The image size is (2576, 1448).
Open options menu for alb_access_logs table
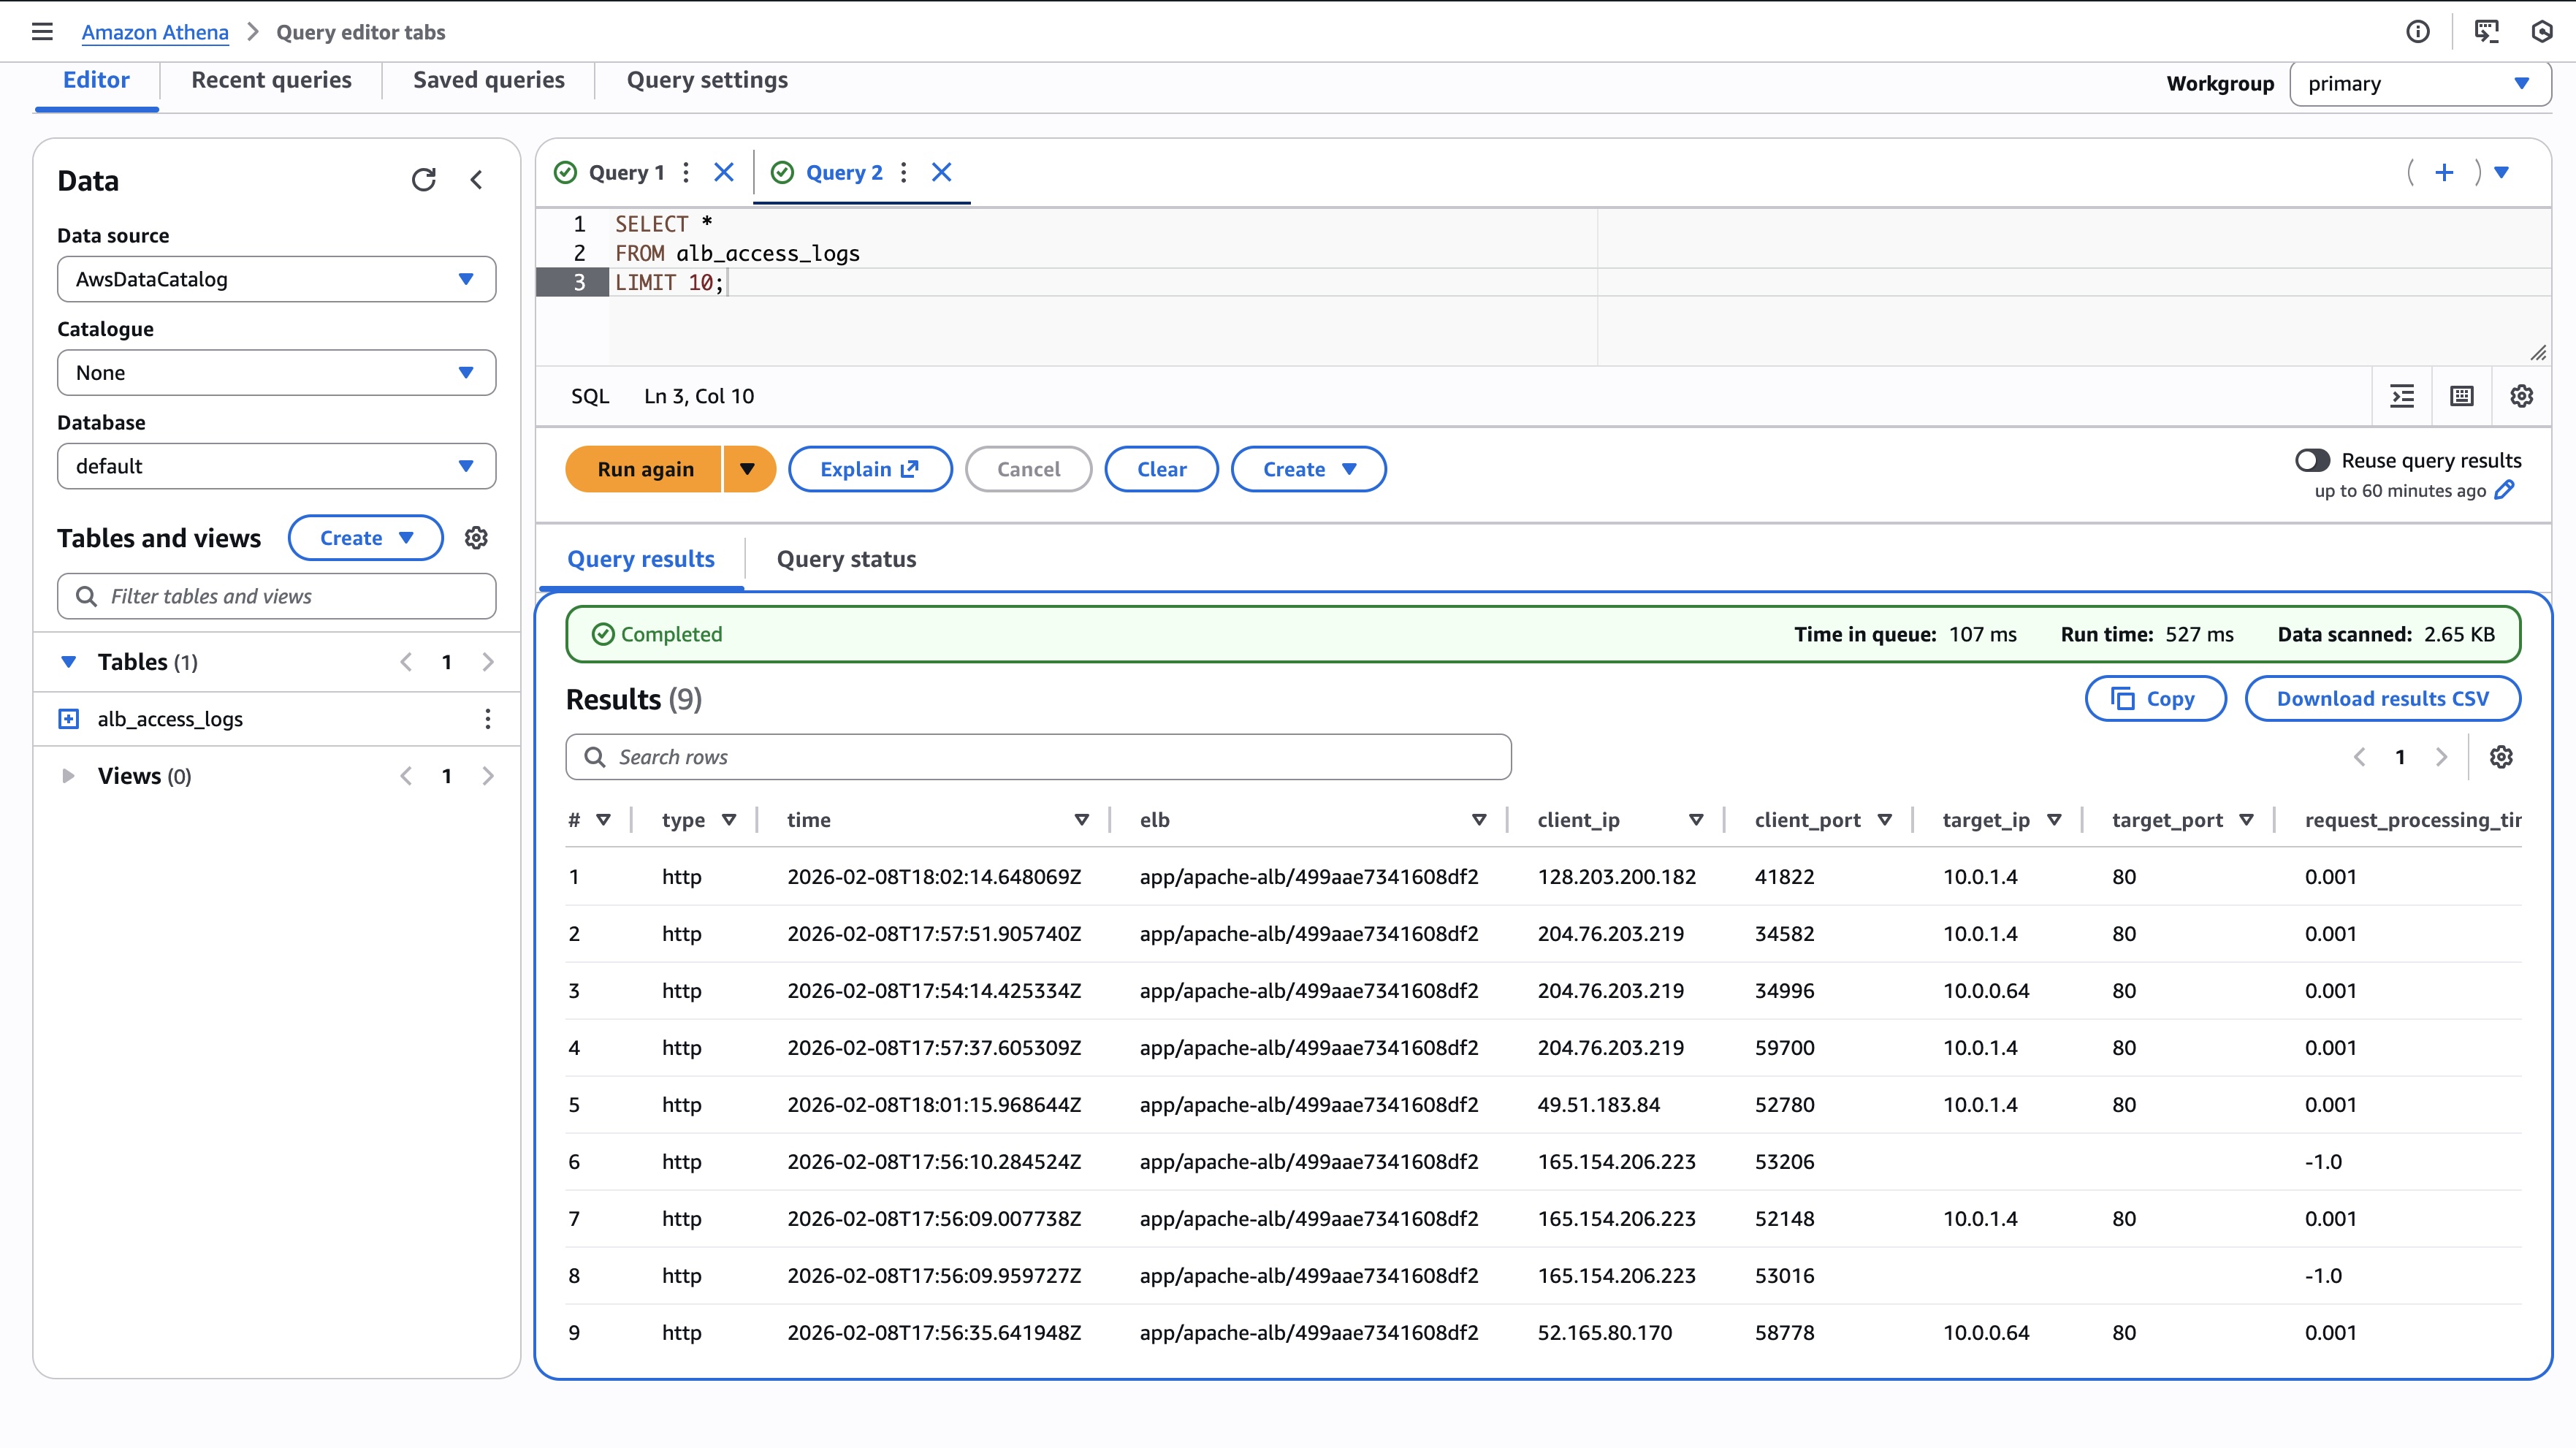(x=487, y=718)
